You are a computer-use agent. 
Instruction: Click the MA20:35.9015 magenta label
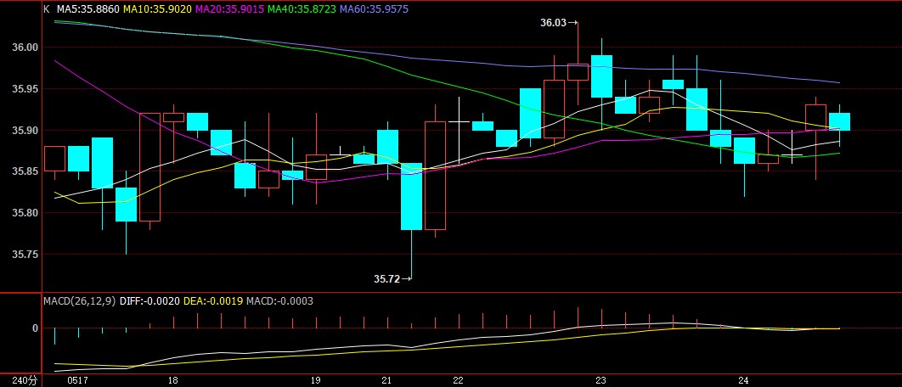point(229,9)
